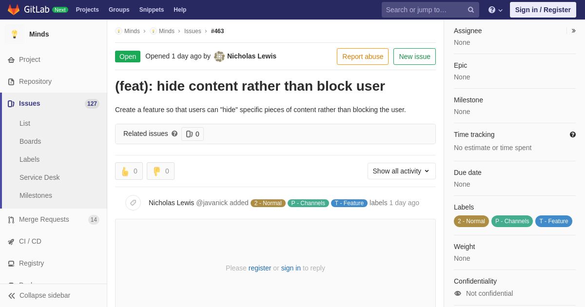Collapse the right sidebar with the chevrons
The width and height of the screenshot is (585, 307).
pyautogui.click(x=574, y=31)
